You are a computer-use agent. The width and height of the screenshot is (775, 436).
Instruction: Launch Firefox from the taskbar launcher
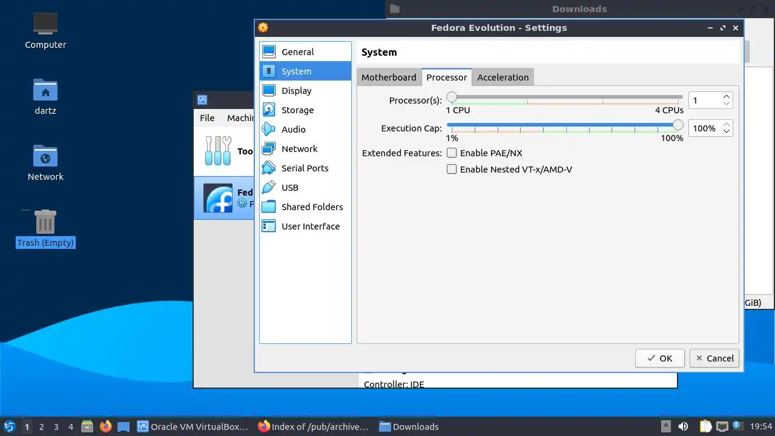point(106,426)
